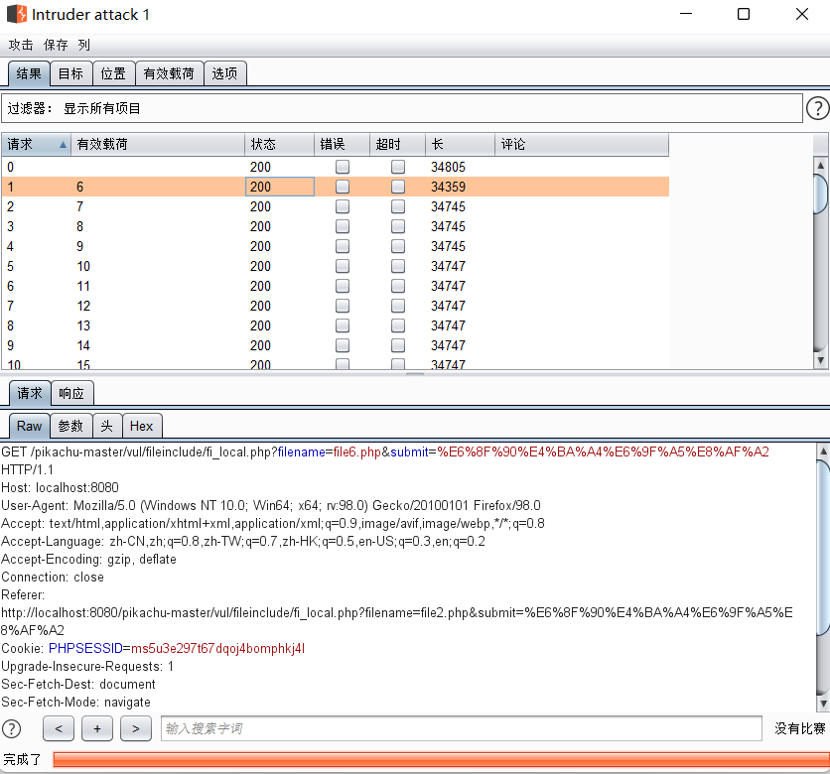Sort results by the 有效载荷 column header
This screenshot has height=774, width=830.
158,145
